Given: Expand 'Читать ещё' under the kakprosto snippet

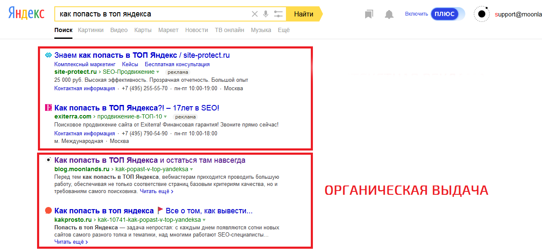Looking at the screenshot, I should 71,242.
